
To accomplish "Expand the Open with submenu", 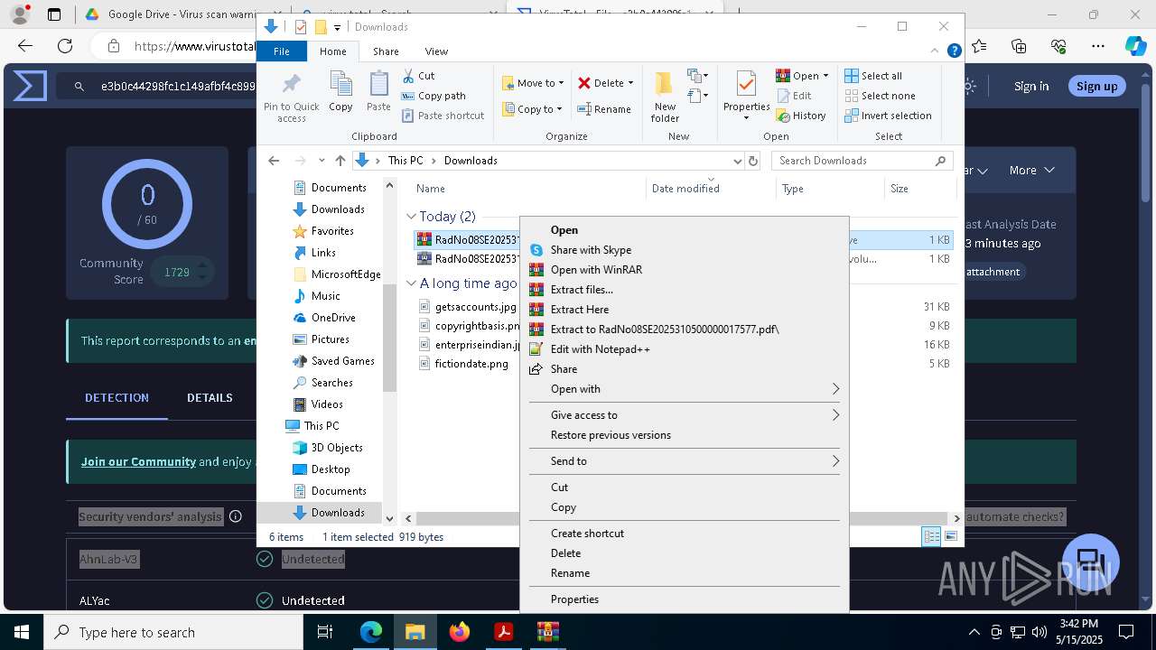I will tap(684, 389).
